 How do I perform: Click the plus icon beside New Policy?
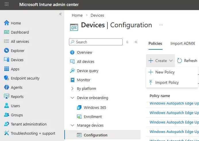coord(151,72)
